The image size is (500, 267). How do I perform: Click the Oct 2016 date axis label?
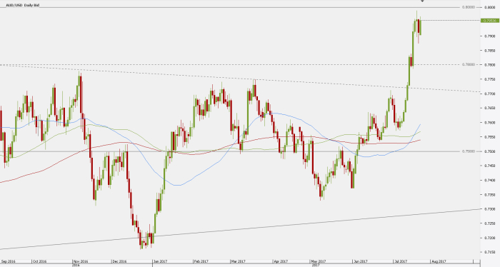(x=39, y=261)
